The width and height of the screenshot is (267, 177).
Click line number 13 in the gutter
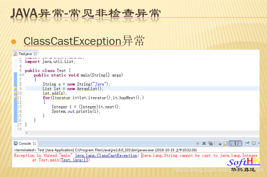click(19, 107)
